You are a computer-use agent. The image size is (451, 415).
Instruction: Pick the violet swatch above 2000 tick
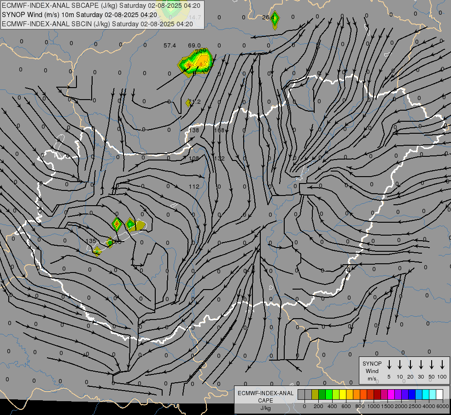[x=398, y=394]
